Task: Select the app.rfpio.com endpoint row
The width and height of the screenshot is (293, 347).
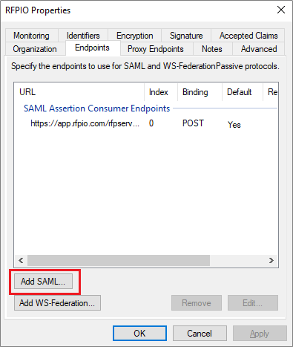Action: (146, 123)
